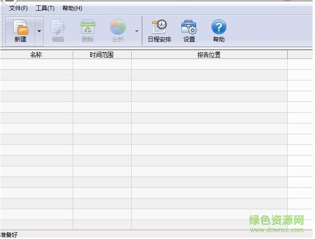
Task: Open the 分析 dropdown arrow
Action: 137,31
